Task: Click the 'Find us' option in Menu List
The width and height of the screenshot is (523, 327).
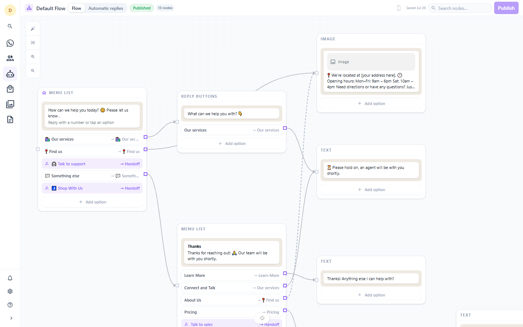Action: [92, 152]
